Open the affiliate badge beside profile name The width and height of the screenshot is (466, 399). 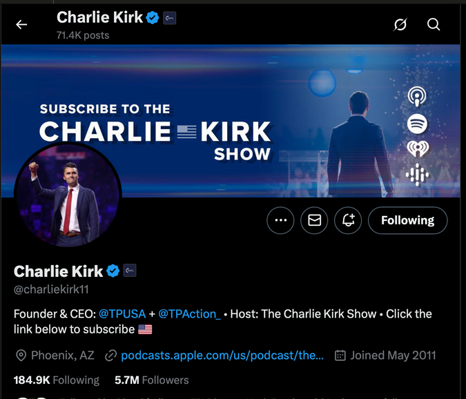click(130, 271)
